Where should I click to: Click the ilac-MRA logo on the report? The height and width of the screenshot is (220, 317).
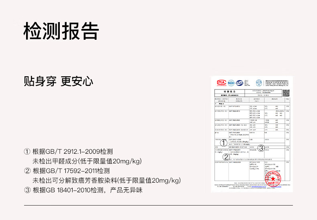(231, 83)
